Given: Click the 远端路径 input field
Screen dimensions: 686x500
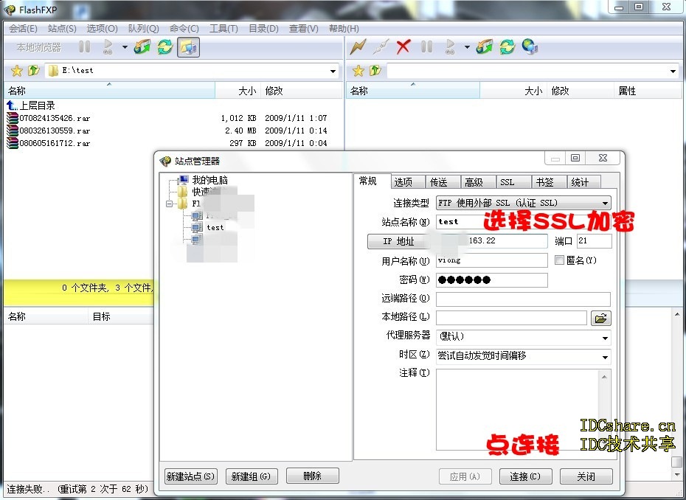Looking at the screenshot, I should (523, 299).
